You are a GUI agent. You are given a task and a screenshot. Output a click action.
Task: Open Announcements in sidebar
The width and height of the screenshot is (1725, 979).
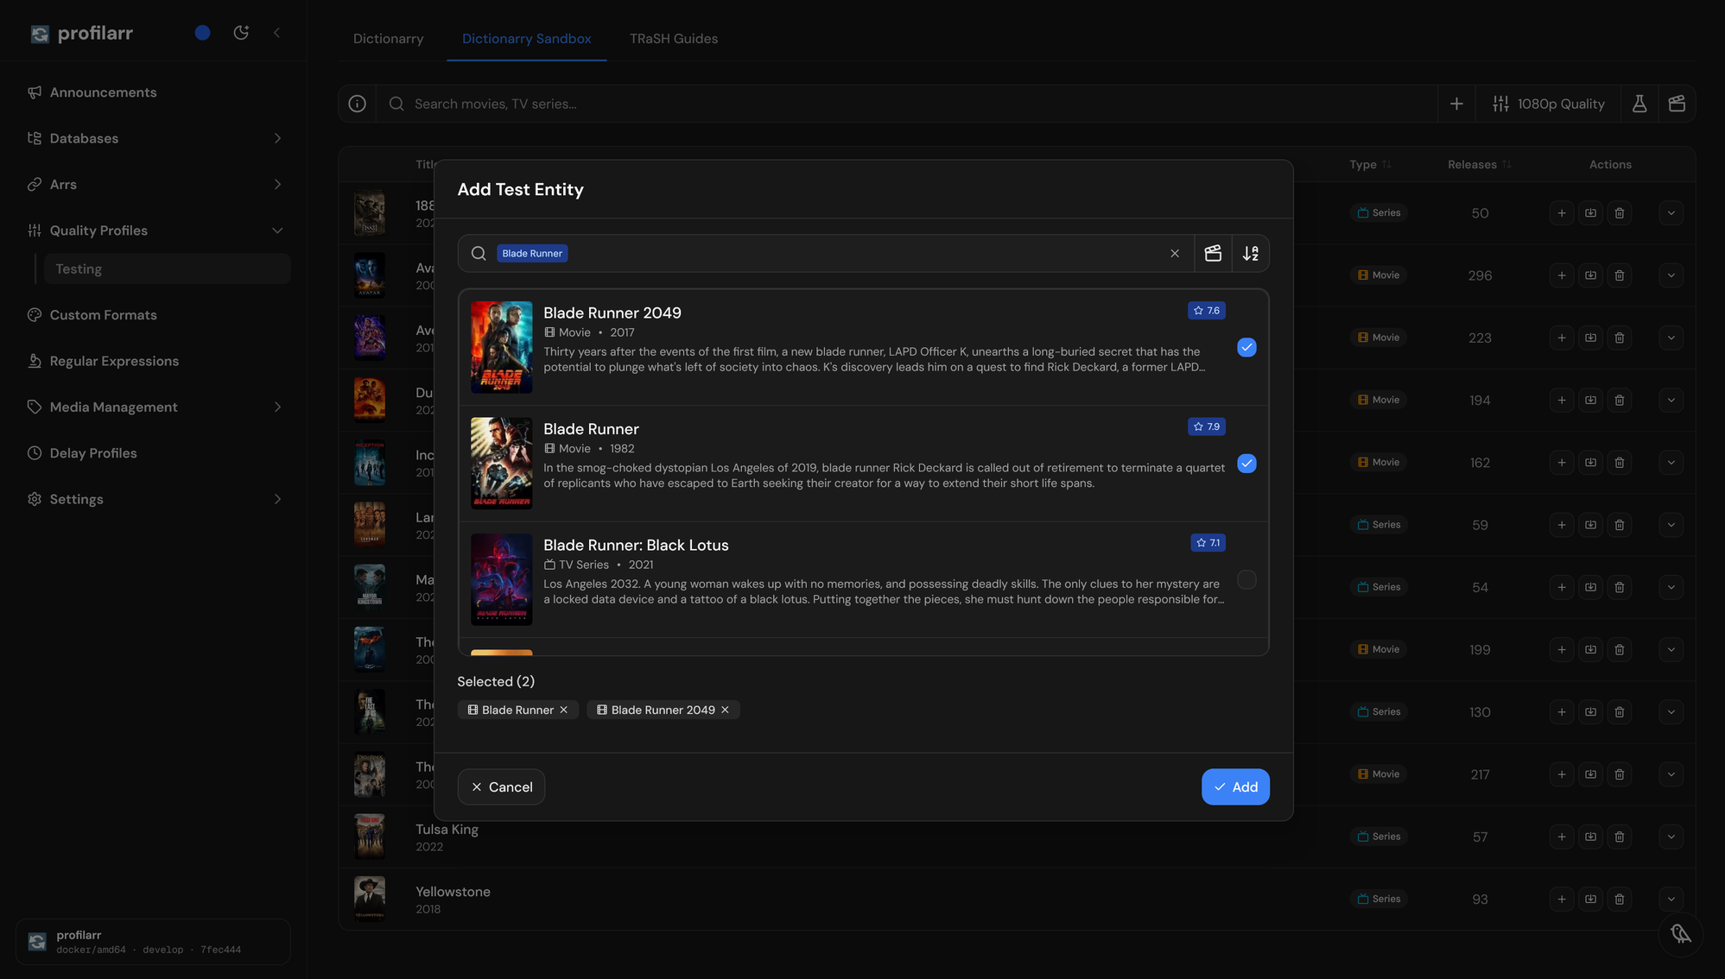coord(103,92)
